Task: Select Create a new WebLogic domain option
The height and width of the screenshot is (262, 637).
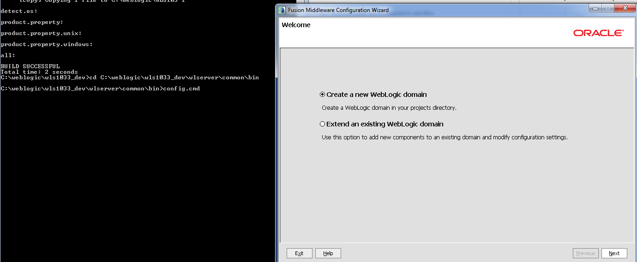Action: [x=373, y=95]
